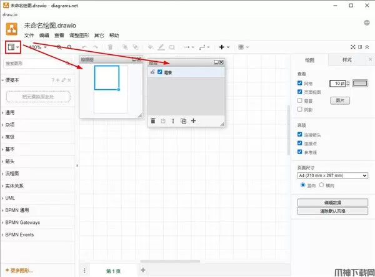Switch to the 样式 tab
This screenshot has height=277, width=375.
347,60
